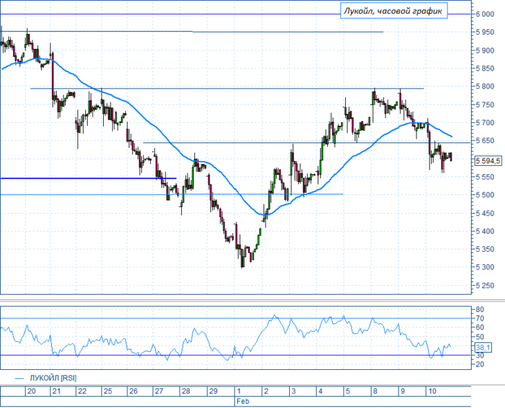The width and height of the screenshot is (505, 408).
Task: Select date 5 on the time axis
Action: click(x=348, y=391)
